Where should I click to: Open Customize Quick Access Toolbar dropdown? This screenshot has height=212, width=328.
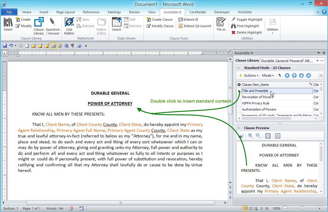(86, 46)
